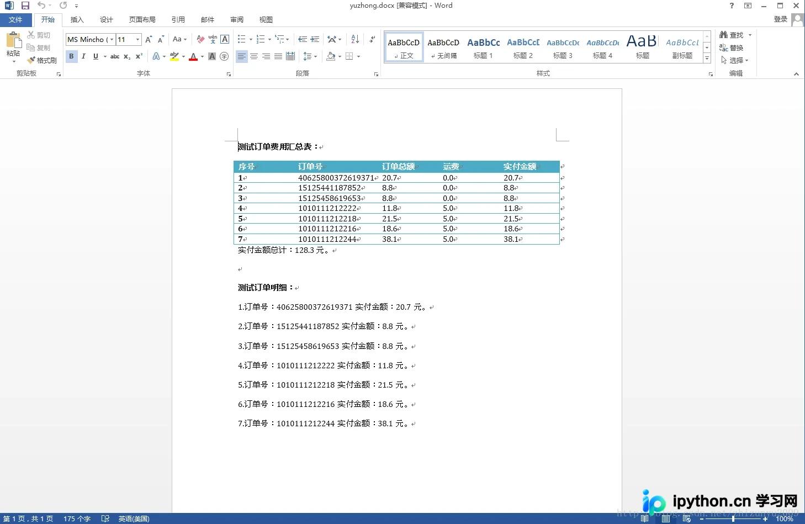
Task: Expand the borders dropdown arrow
Action: point(358,56)
